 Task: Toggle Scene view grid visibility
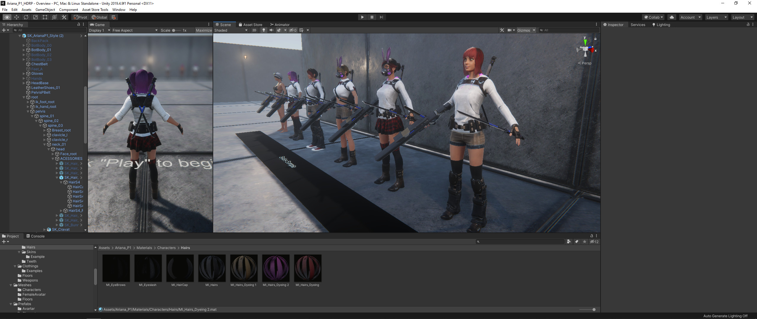[x=301, y=30]
